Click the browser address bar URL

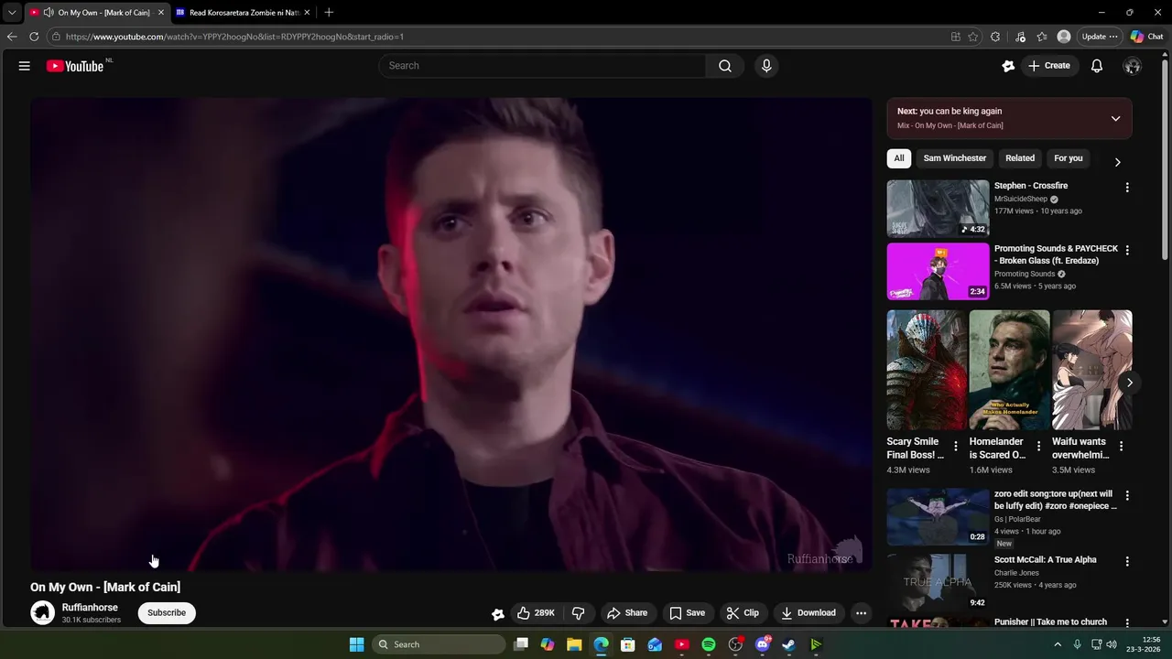click(234, 37)
